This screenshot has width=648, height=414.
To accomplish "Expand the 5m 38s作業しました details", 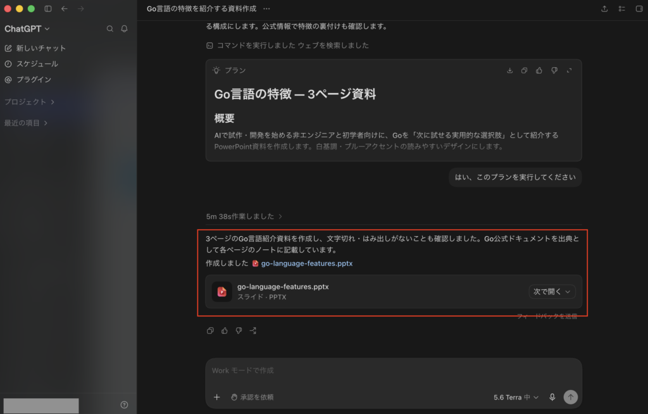I will (244, 216).
